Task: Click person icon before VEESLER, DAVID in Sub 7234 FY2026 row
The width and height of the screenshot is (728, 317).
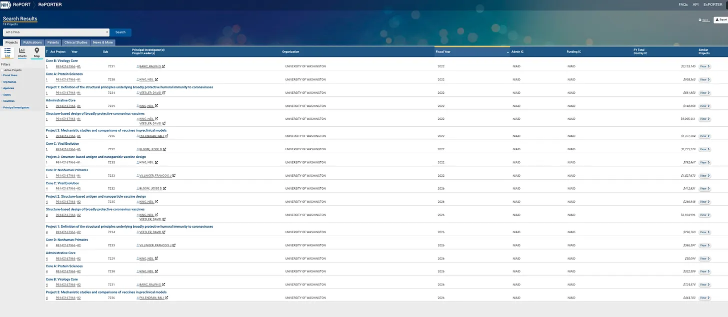Action: coord(137,232)
